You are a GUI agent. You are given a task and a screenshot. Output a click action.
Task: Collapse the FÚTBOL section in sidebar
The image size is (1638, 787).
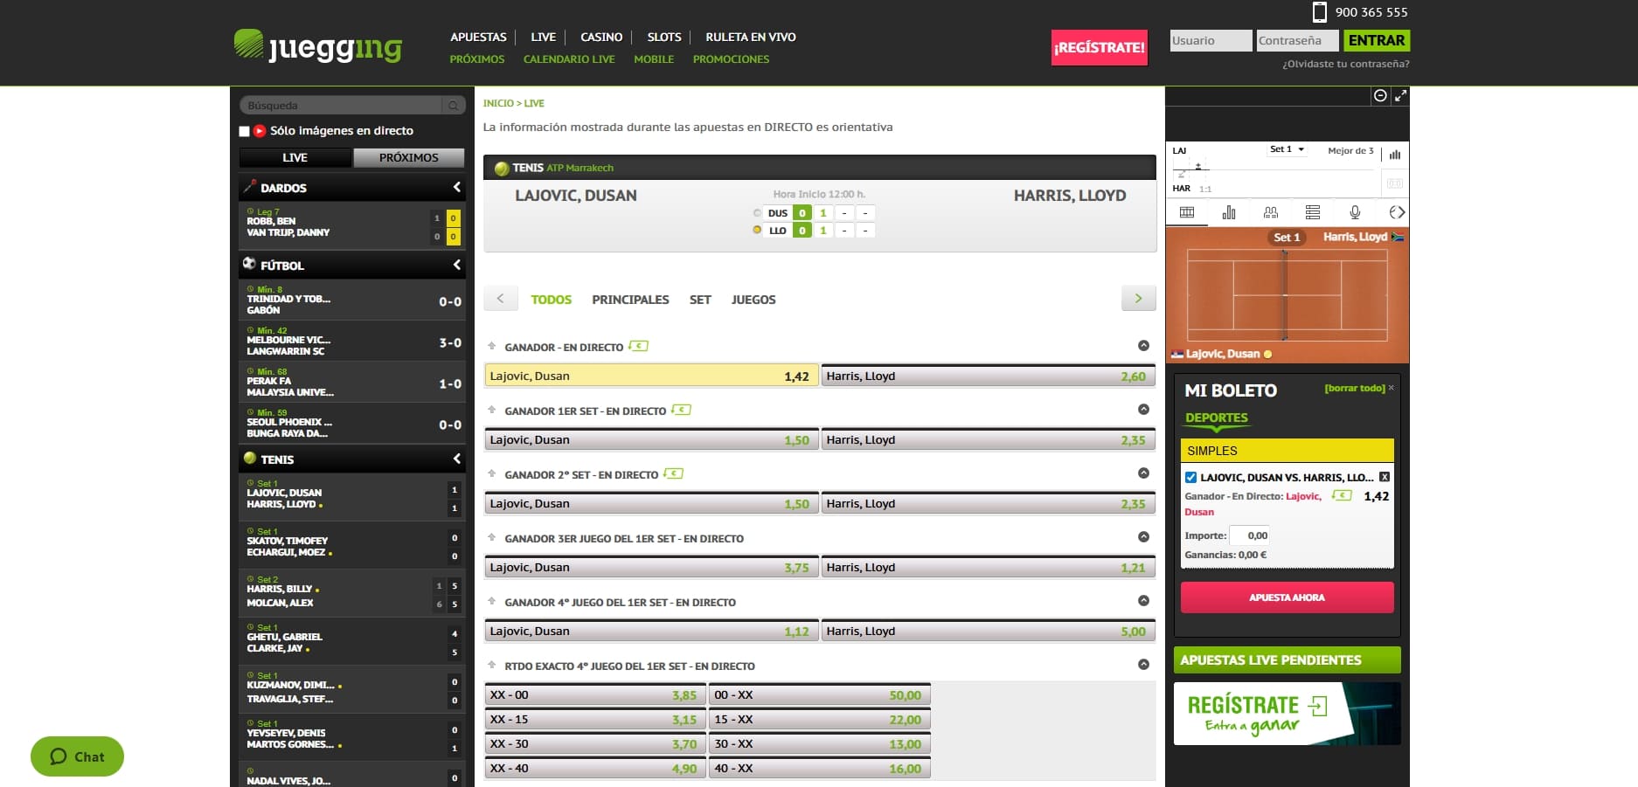point(456,265)
